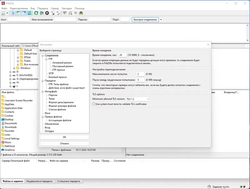The height and width of the screenshot is (189, 250).
Task: Toggle local directory tree icon
Action: [18, 13]
